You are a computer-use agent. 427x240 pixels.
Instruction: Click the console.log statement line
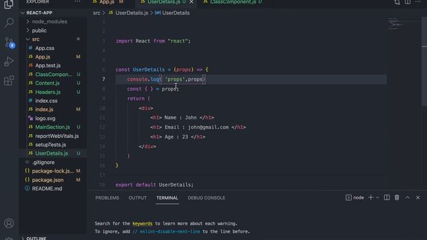coord(166,79)
